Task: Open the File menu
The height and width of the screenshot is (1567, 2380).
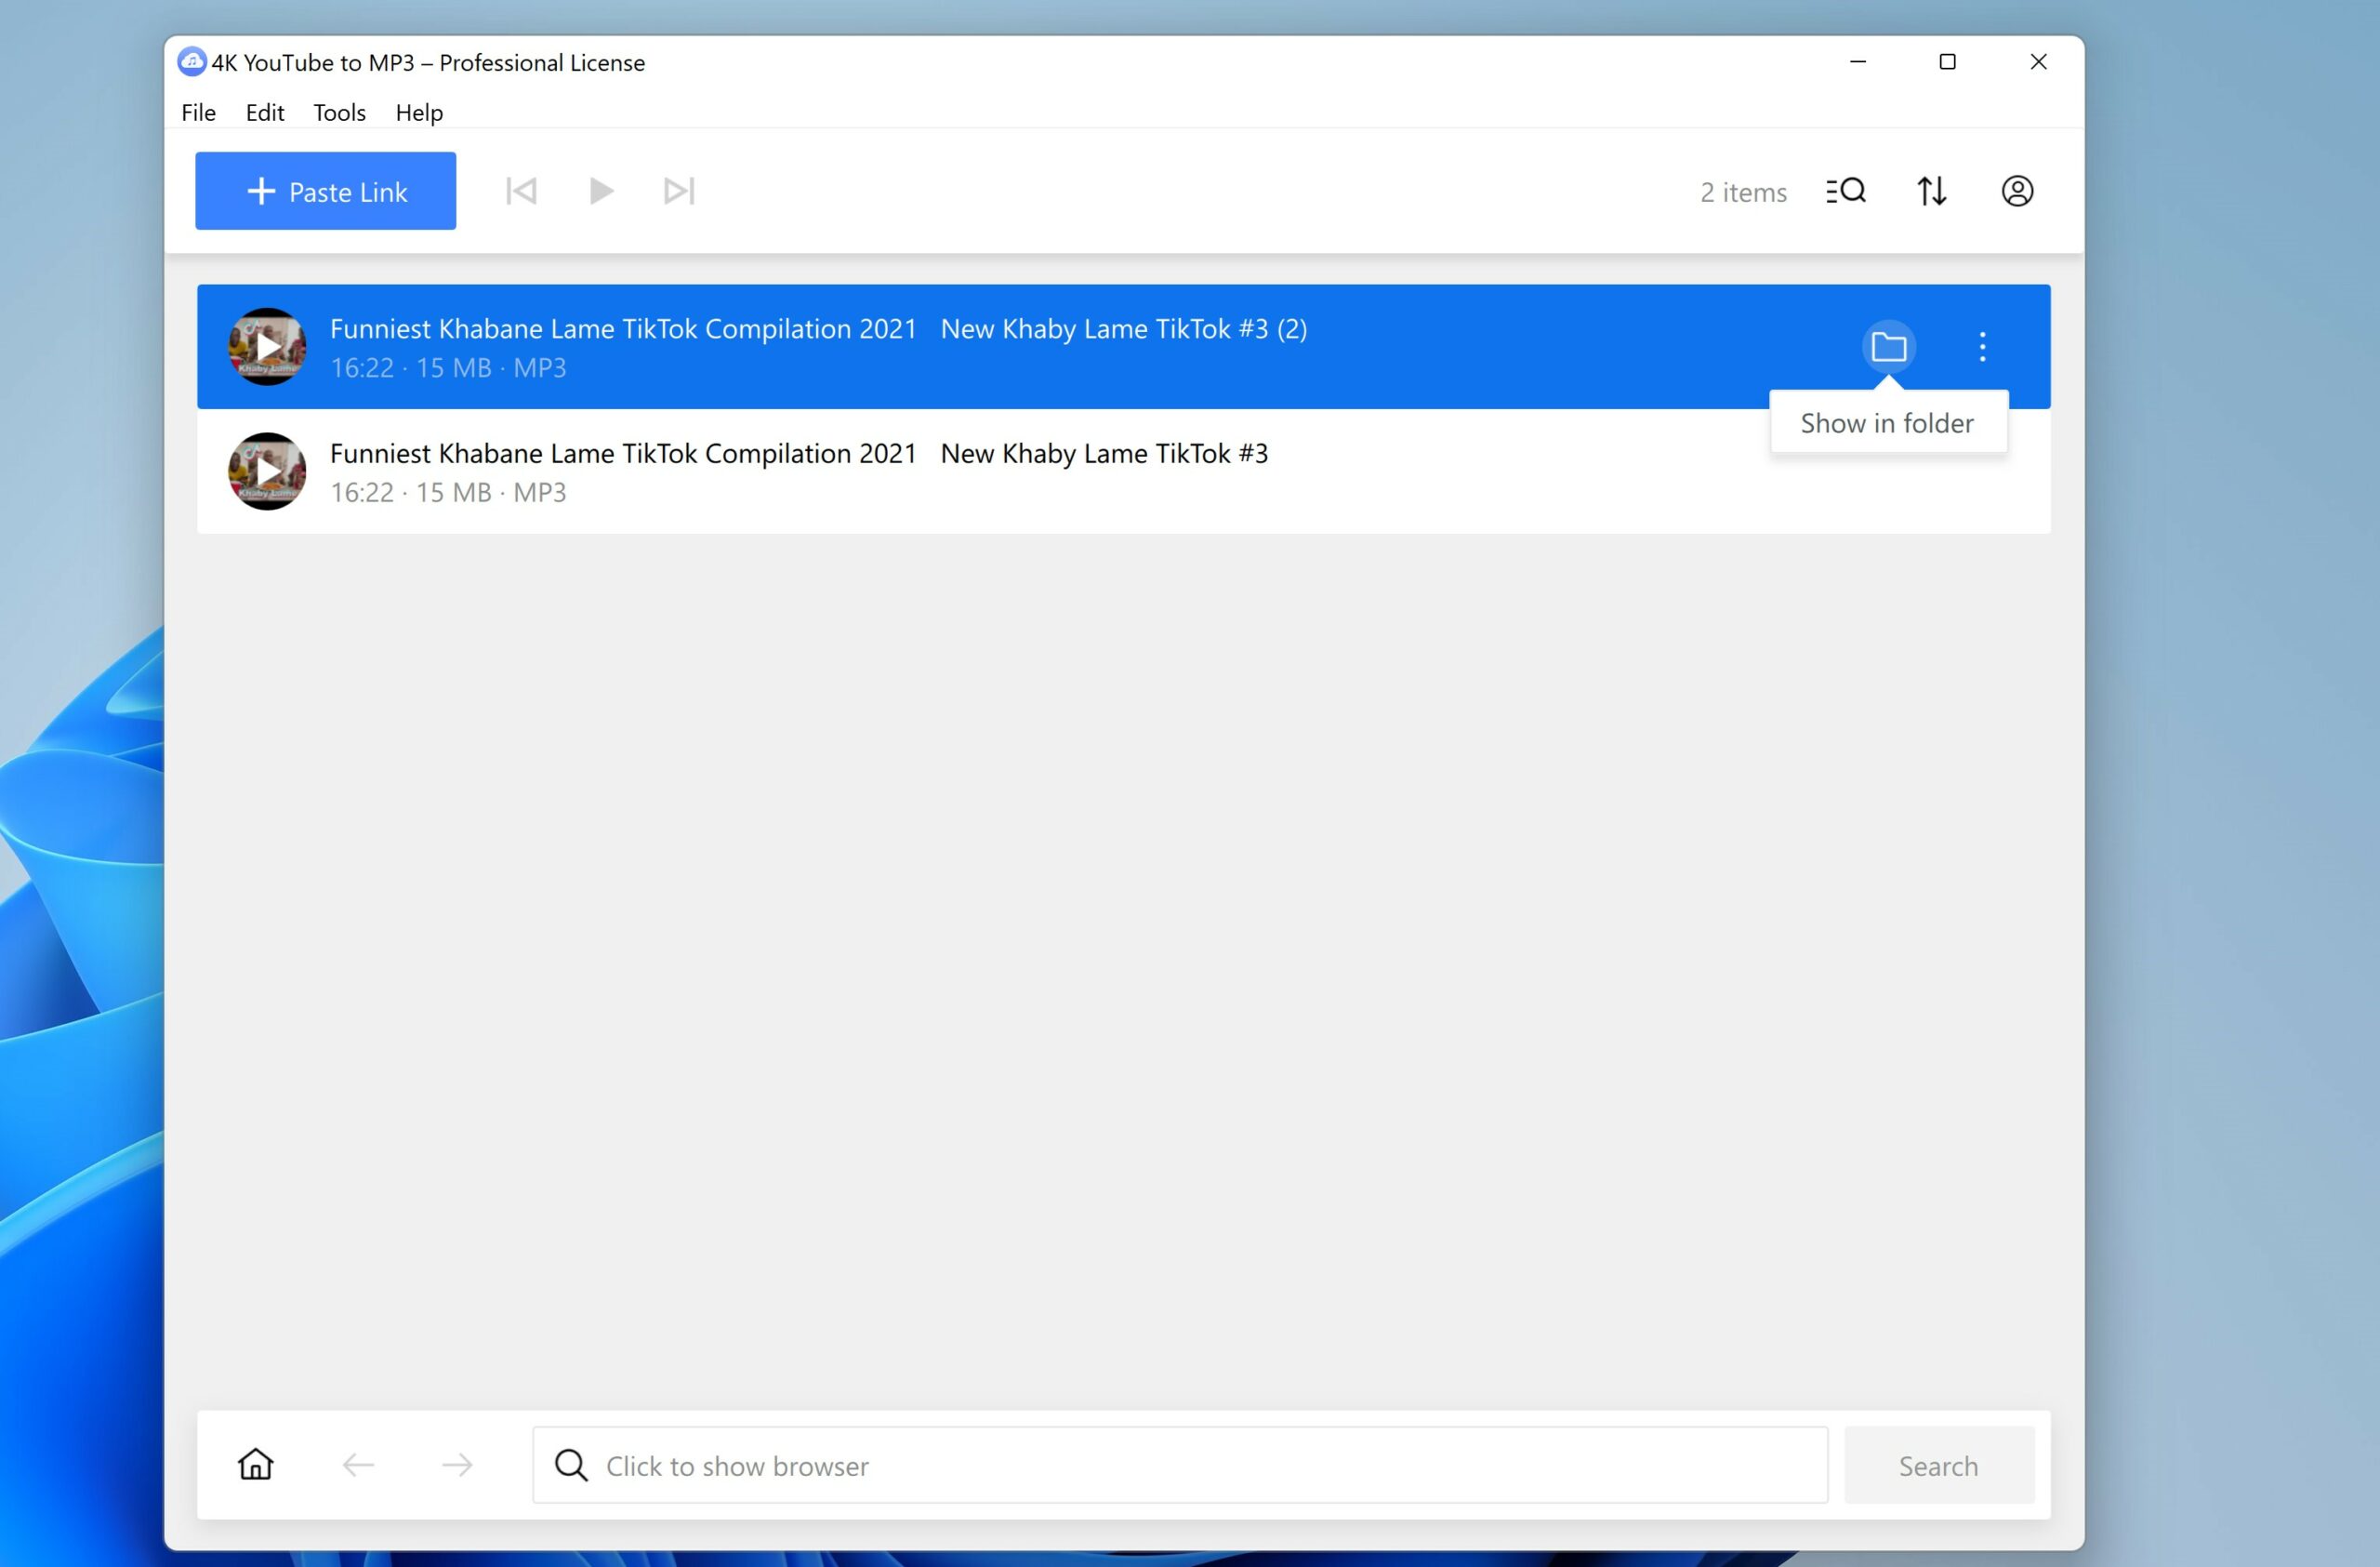Action: point(197,110)
